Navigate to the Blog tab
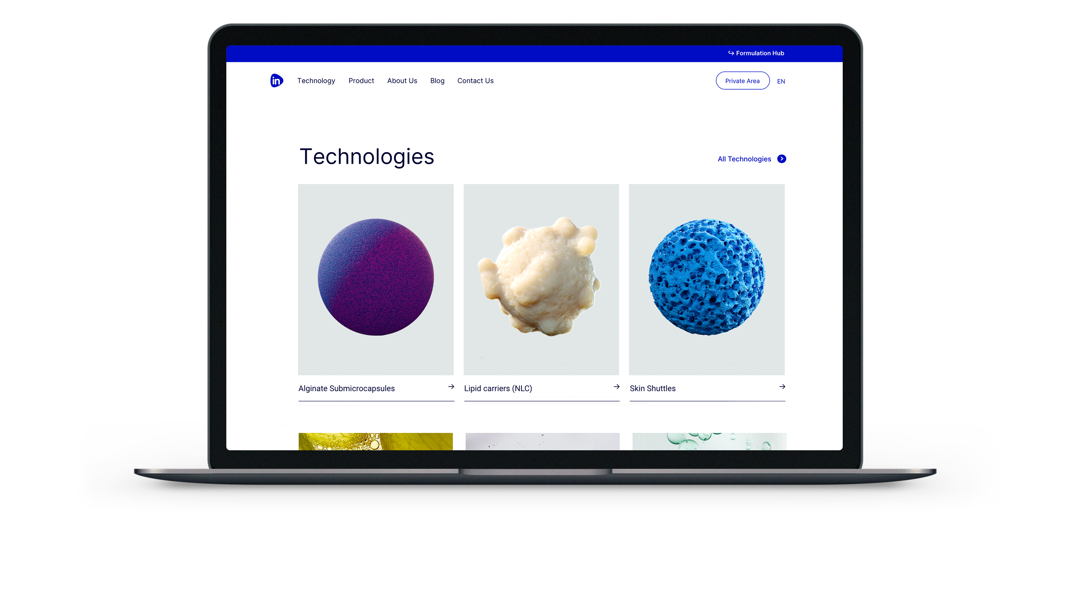 [438, 80]
